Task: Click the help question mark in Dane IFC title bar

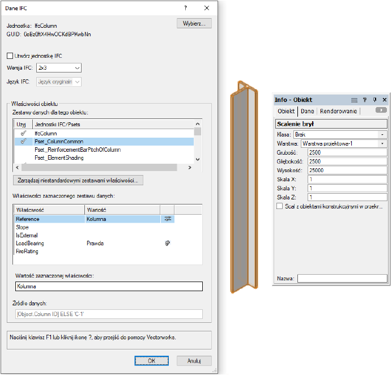Action: pyautogui.click(x=186, y=8)
